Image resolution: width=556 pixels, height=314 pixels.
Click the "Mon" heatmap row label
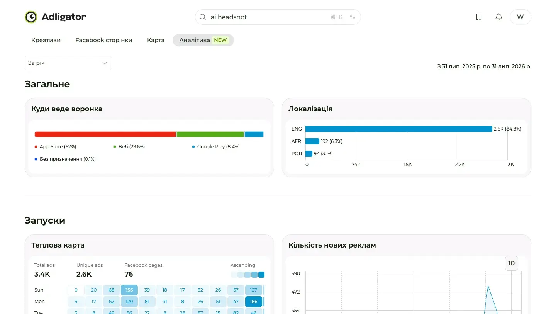[x=40, y=302]
